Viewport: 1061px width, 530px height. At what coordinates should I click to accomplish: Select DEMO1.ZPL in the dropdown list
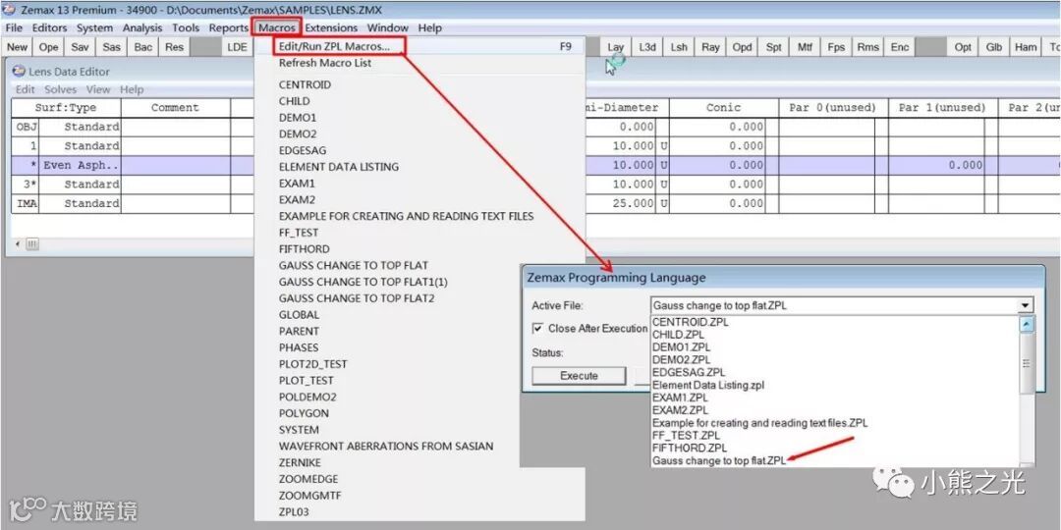(x=681, y=346)
